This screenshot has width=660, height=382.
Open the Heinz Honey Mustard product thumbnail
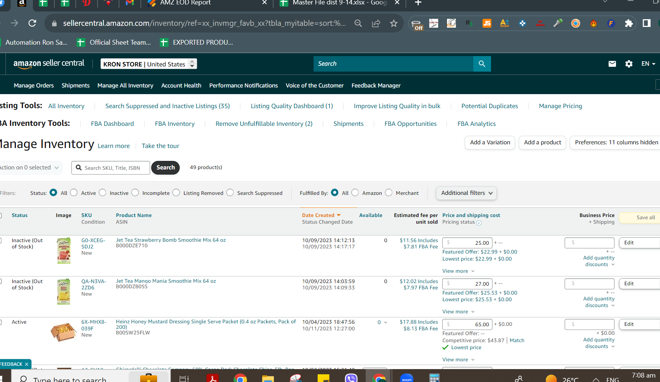[64, 331]
